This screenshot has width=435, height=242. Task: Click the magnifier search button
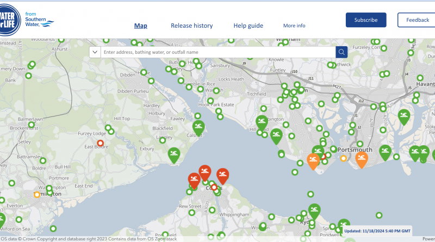coord(341,52)
